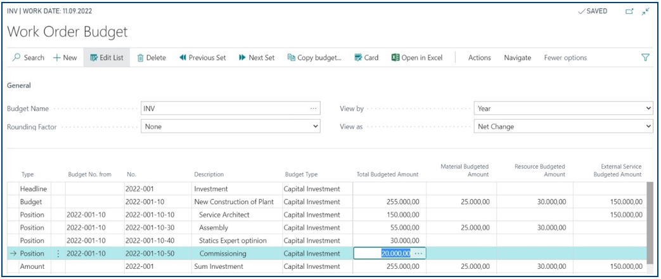The height and width of the screenshot is (279, 661).
Task: Open in Excel
Action: click(417, 58)
